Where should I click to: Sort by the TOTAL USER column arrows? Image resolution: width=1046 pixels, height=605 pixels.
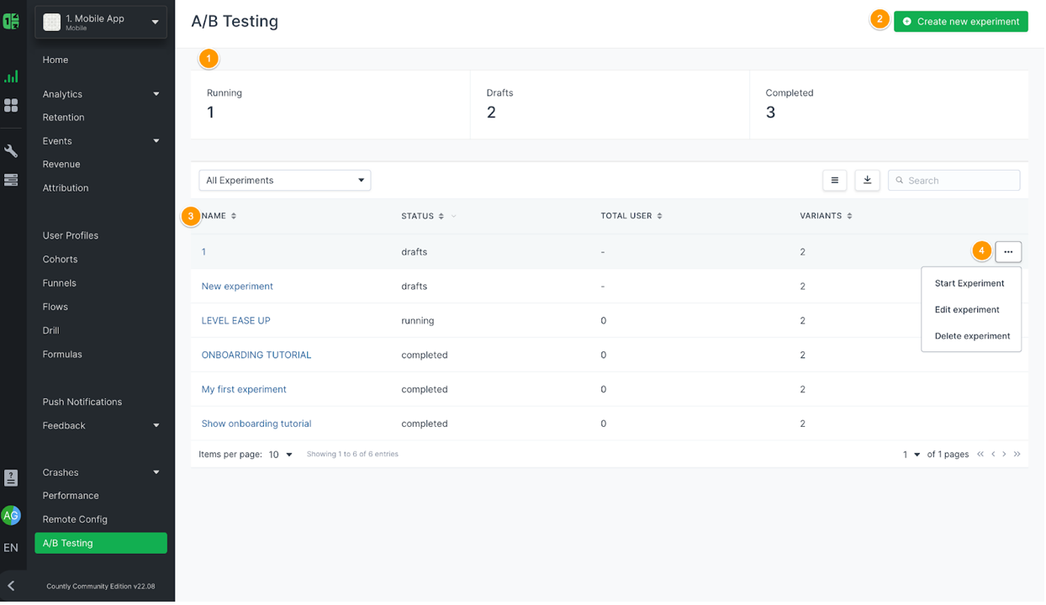tap(660, 217)
